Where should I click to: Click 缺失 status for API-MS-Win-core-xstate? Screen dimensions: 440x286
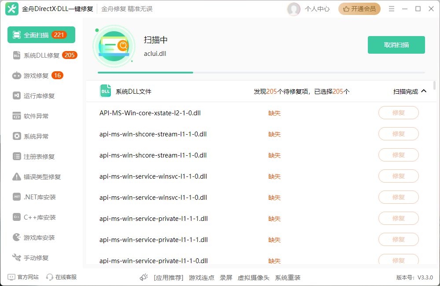point(275,113)
